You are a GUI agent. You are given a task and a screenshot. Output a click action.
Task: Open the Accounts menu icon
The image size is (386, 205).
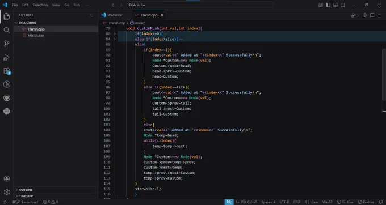coord(7,178)
